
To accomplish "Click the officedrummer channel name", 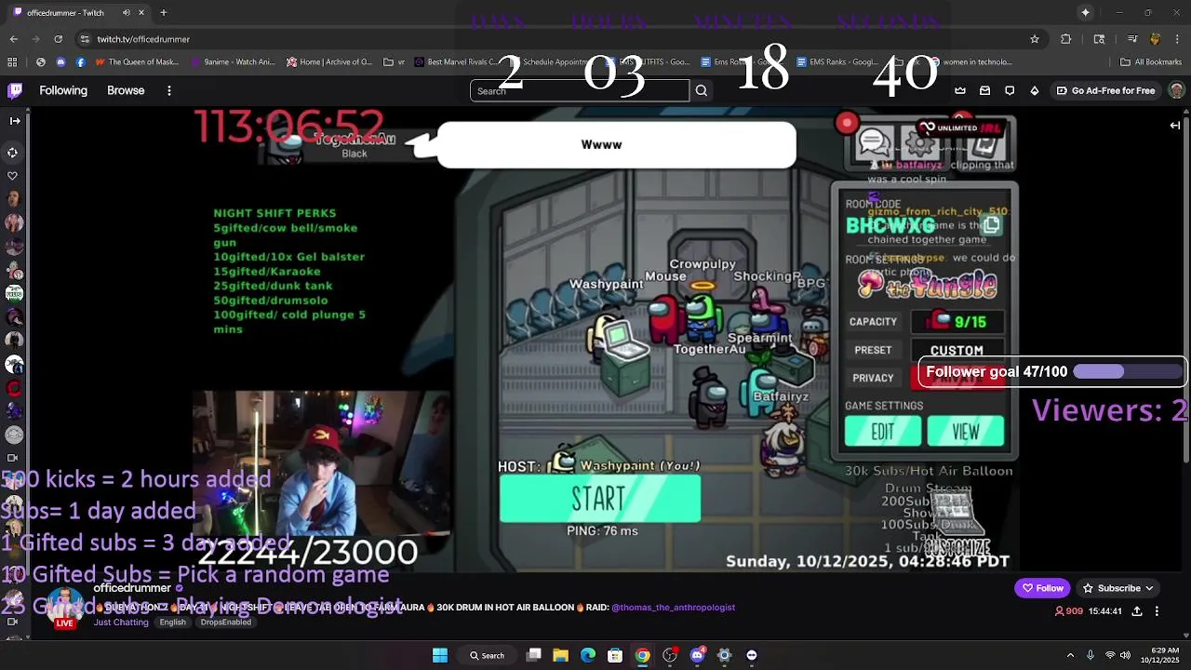I will pyautogui.click(x=132, y=588).
